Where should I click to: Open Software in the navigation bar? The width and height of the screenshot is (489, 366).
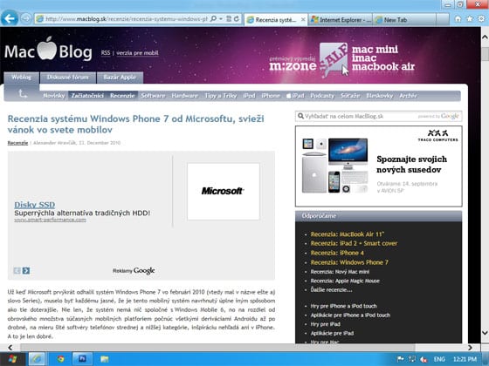coord(153,96)
